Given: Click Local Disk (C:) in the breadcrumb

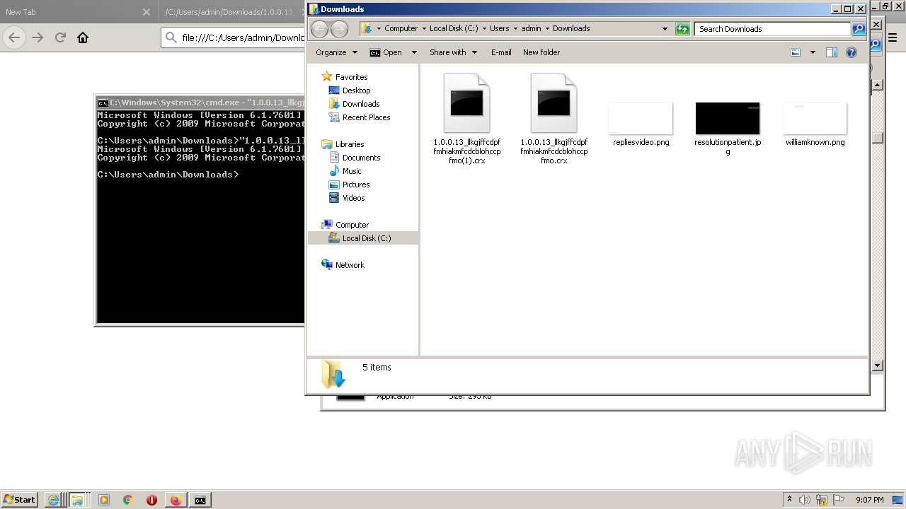Looking at the screenshot, I should coord(454,29).
